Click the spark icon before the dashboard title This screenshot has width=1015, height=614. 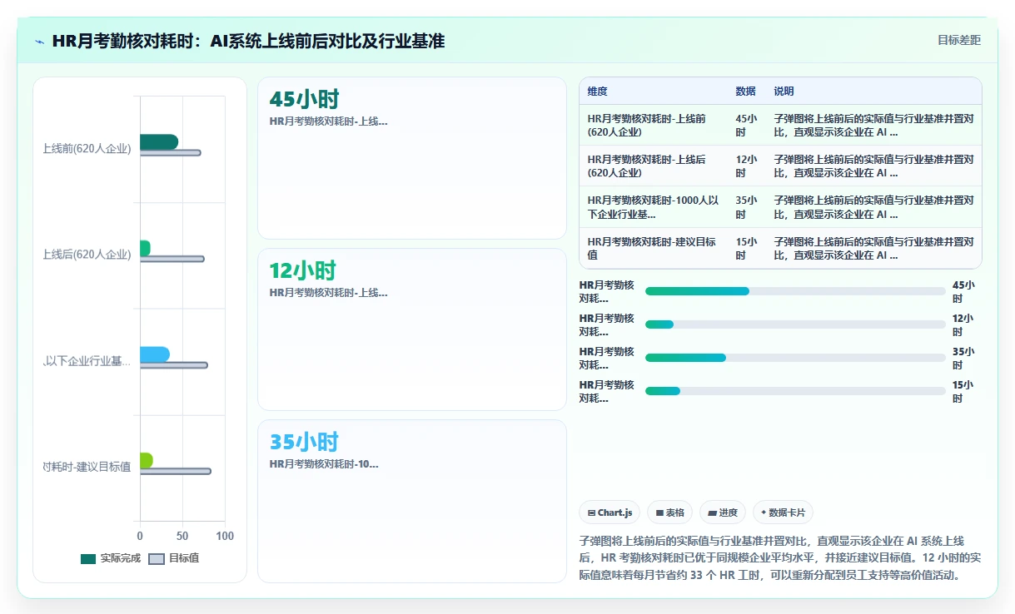click(x=40, y=41)
